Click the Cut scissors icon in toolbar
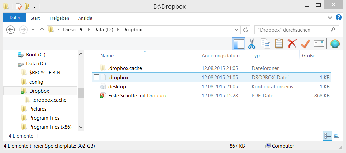Viewport: 346px width, 153px height. 251,43
